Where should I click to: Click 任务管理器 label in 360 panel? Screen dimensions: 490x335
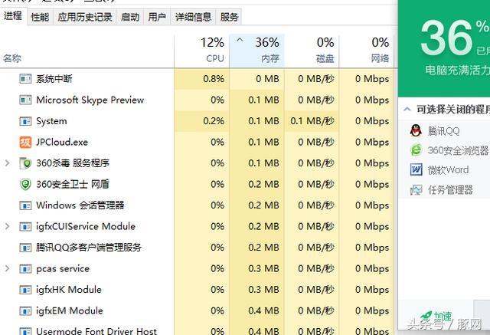(x=450, y=190)
